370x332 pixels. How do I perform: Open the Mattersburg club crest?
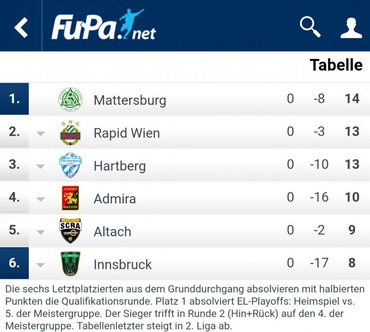[x=70, y=99]
